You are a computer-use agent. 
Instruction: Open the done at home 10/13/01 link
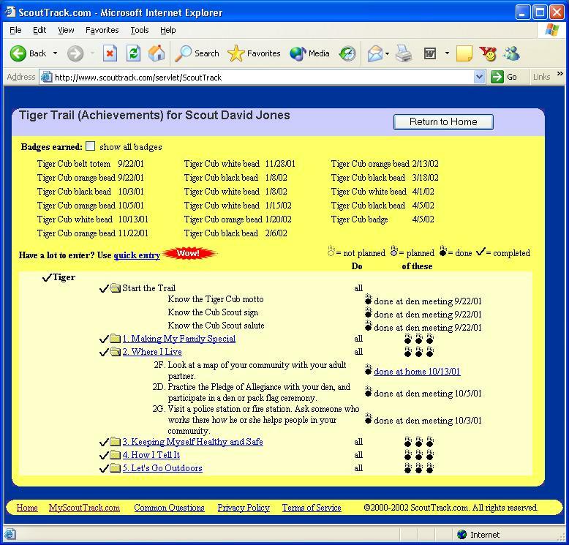tap(417, 372)
